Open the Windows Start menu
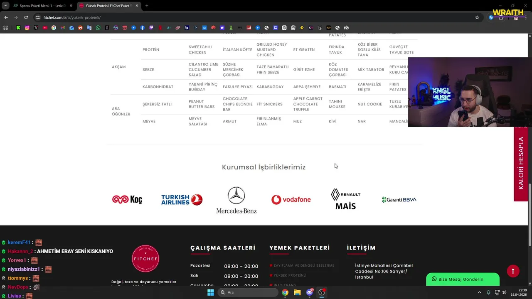The height and width of the screenshot is (299, 532). coord(211,292)
